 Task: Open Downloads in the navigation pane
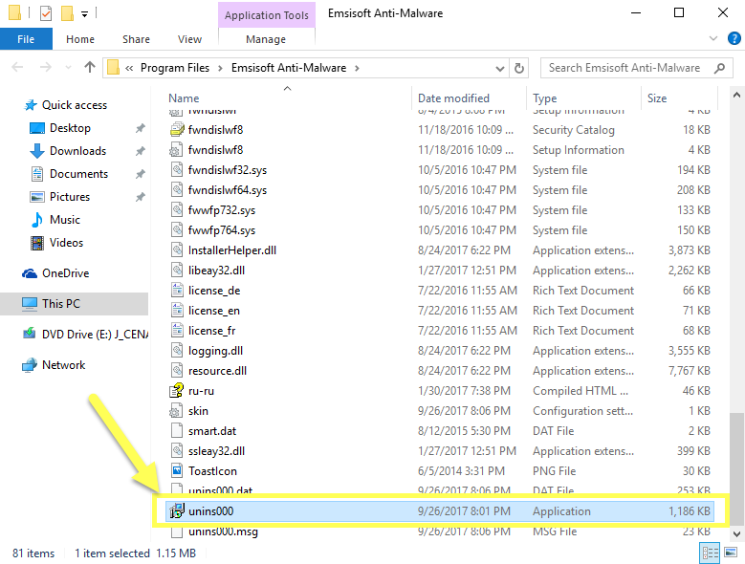(77, 150)
